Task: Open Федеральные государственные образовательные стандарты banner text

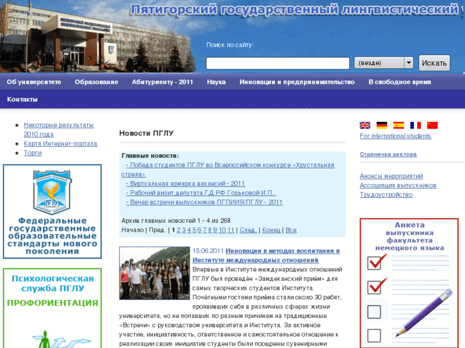Action: coord(52,236)
